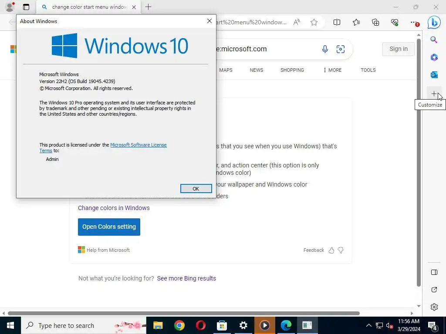Image resolution: width=446 pixels, height=334 pixels.
Task: Open Edge profile avatar icon
Action: pyautogui.click(x=10, y=7)
